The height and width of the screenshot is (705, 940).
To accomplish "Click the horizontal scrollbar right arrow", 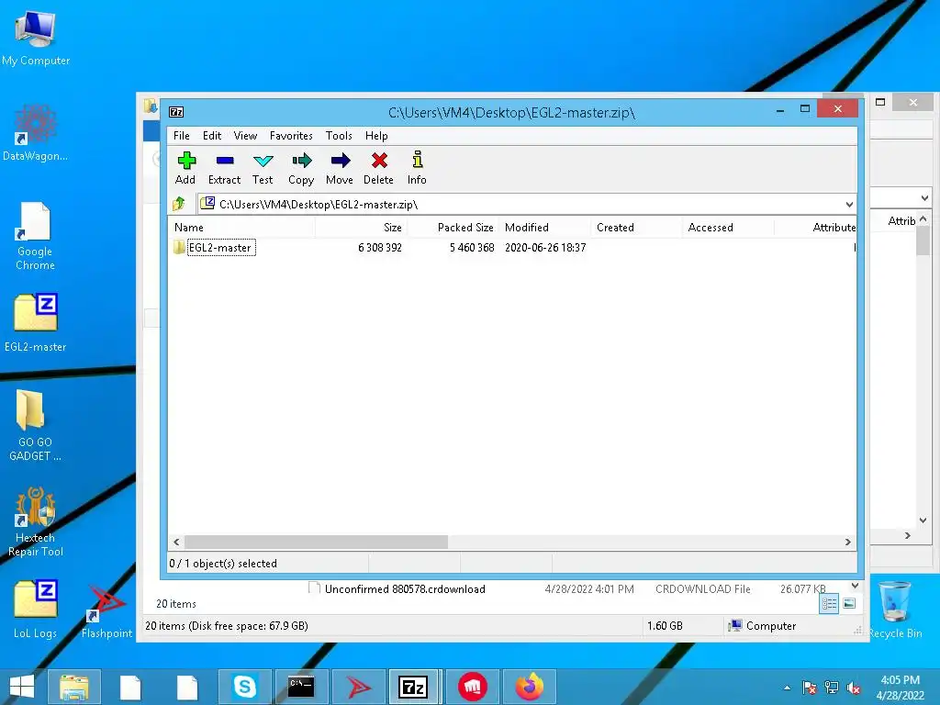I will (847, 542).
